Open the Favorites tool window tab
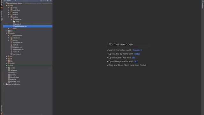The width and height of the screenshot is (204, 115). (2, 110)
